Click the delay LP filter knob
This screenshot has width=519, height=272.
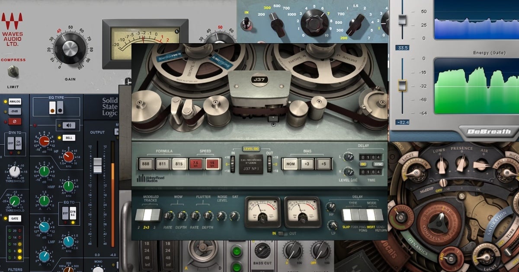332,225
